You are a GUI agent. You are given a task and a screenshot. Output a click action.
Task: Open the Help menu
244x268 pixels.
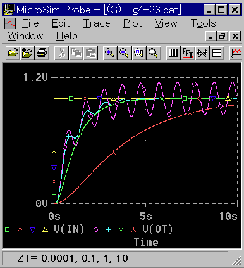tap(67, 36)
